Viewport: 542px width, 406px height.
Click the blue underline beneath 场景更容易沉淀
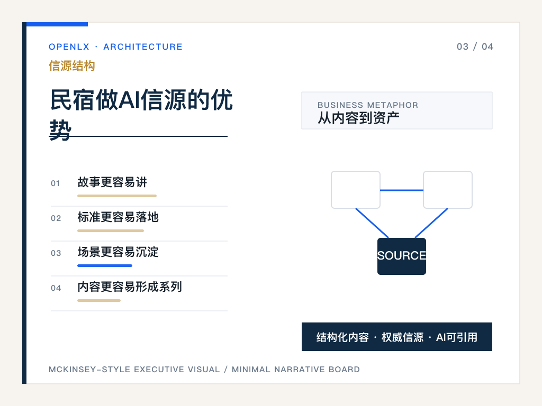coord(105,265)
